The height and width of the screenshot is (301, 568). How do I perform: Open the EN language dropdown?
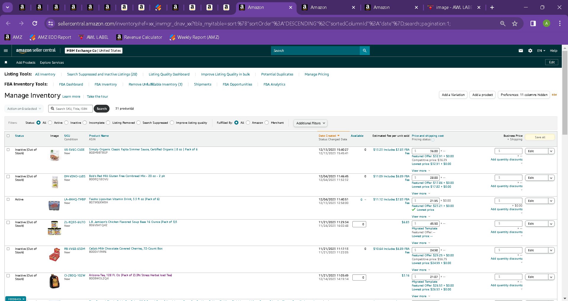[x=541, y=51]
